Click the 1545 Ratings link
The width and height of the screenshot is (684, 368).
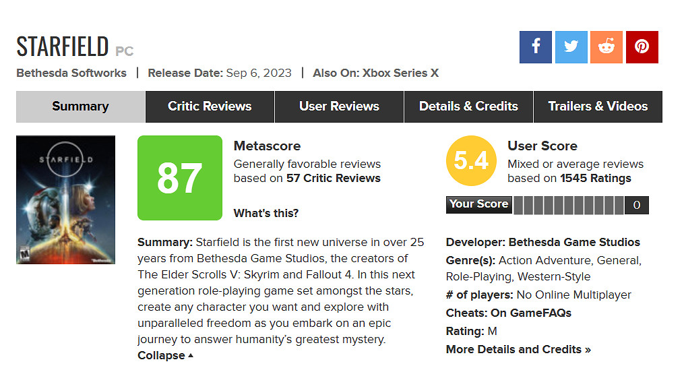point(596,179)
